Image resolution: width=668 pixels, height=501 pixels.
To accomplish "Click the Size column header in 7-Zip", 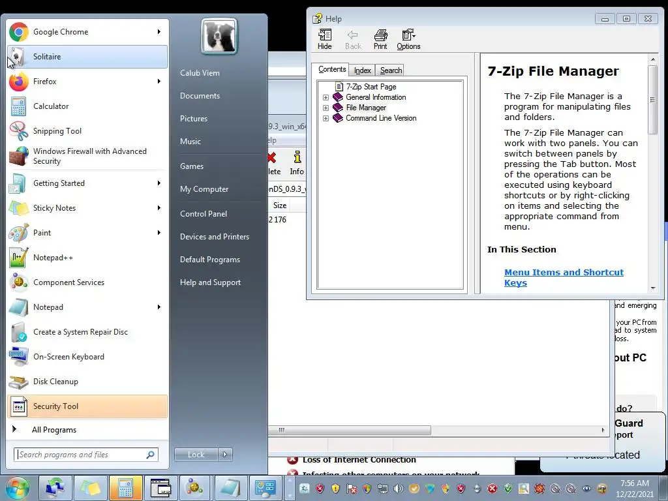I will point(280,205).
